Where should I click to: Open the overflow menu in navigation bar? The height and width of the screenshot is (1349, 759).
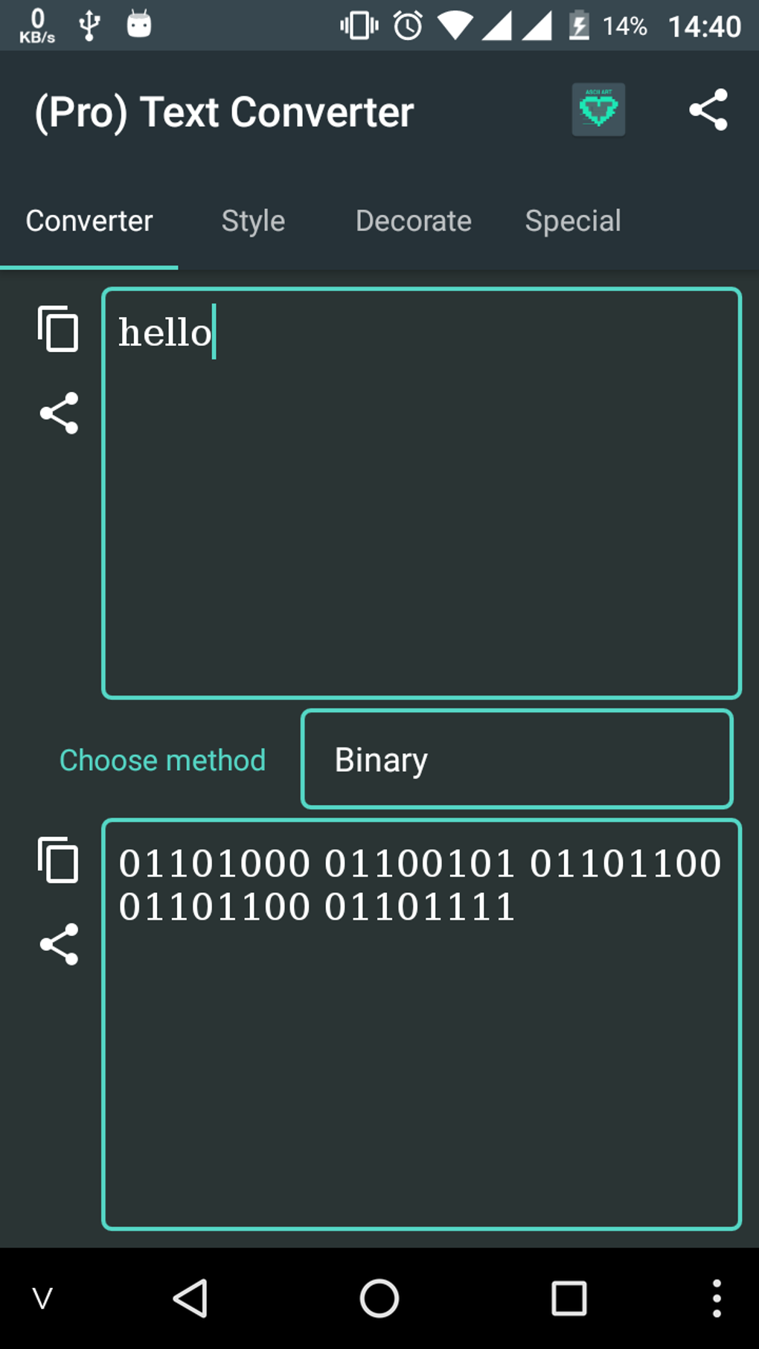[x=716, y=1298]
